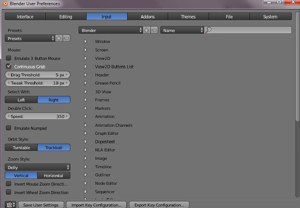Add new Blender key configuration preset
The width and height of the screenshot is (300, 208).
coord(146,30)
